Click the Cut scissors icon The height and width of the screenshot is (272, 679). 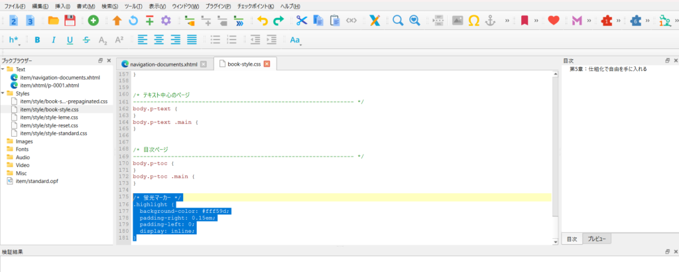point(302,21)
